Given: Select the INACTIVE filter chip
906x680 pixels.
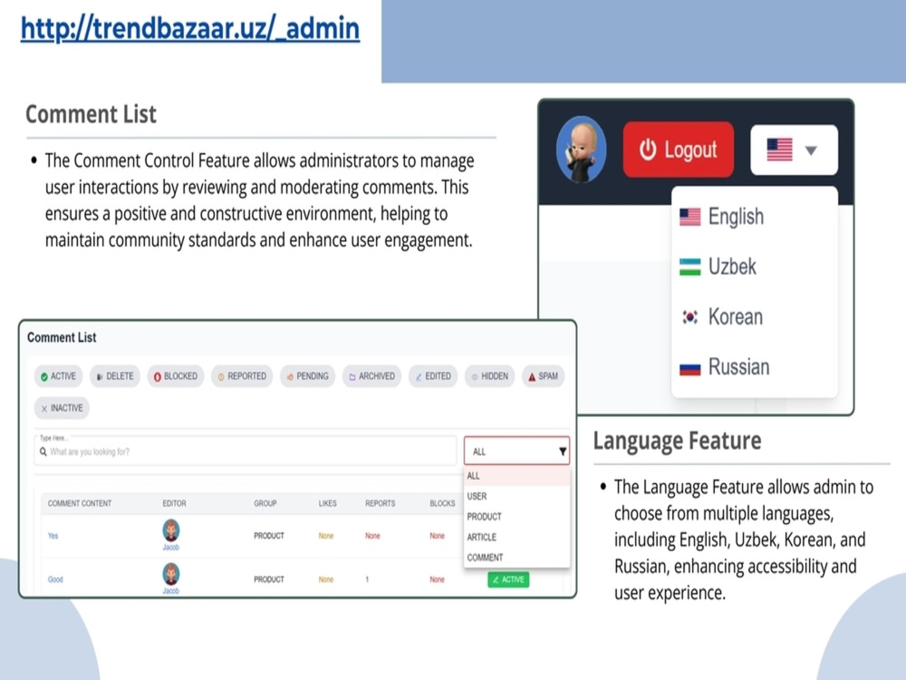Looking at the screenshot, I should click(62, 408).
